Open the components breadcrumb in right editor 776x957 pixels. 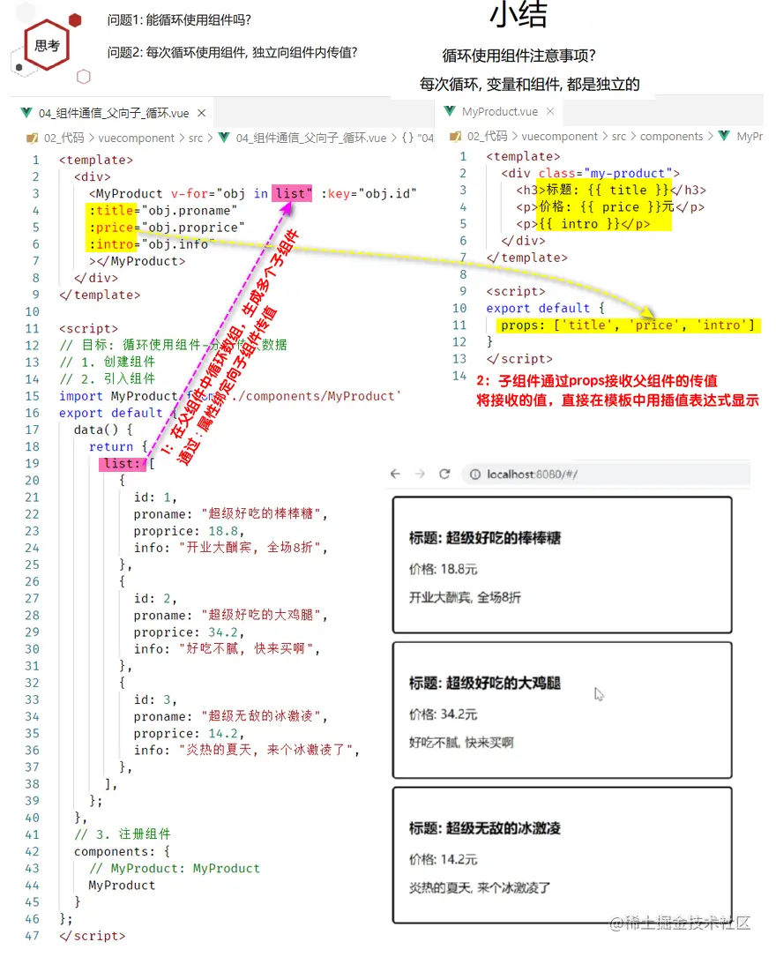click(x=671, y=136)
